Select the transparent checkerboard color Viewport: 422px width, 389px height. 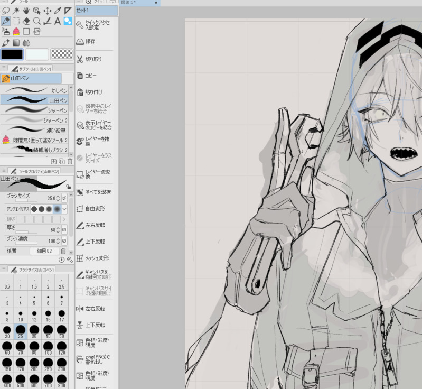coord(62,54)
